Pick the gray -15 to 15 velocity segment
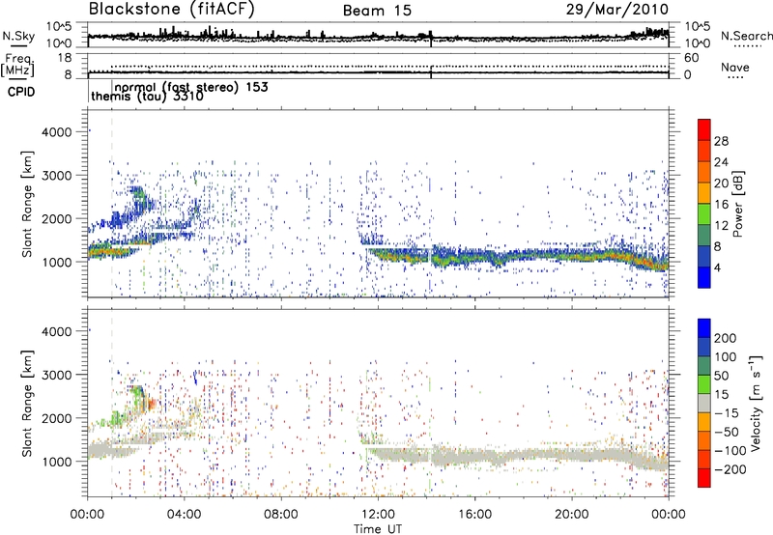The image size is (773, 535). coord(704,403)
